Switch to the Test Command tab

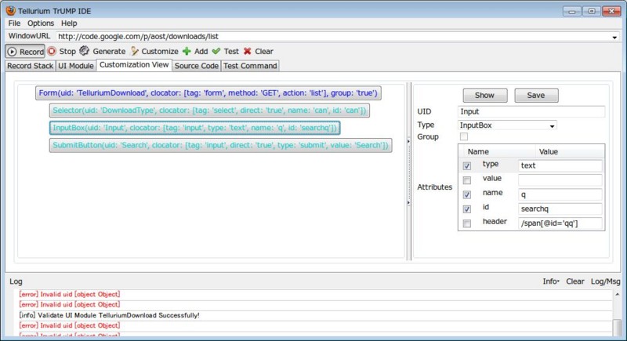tap(250, 66)
